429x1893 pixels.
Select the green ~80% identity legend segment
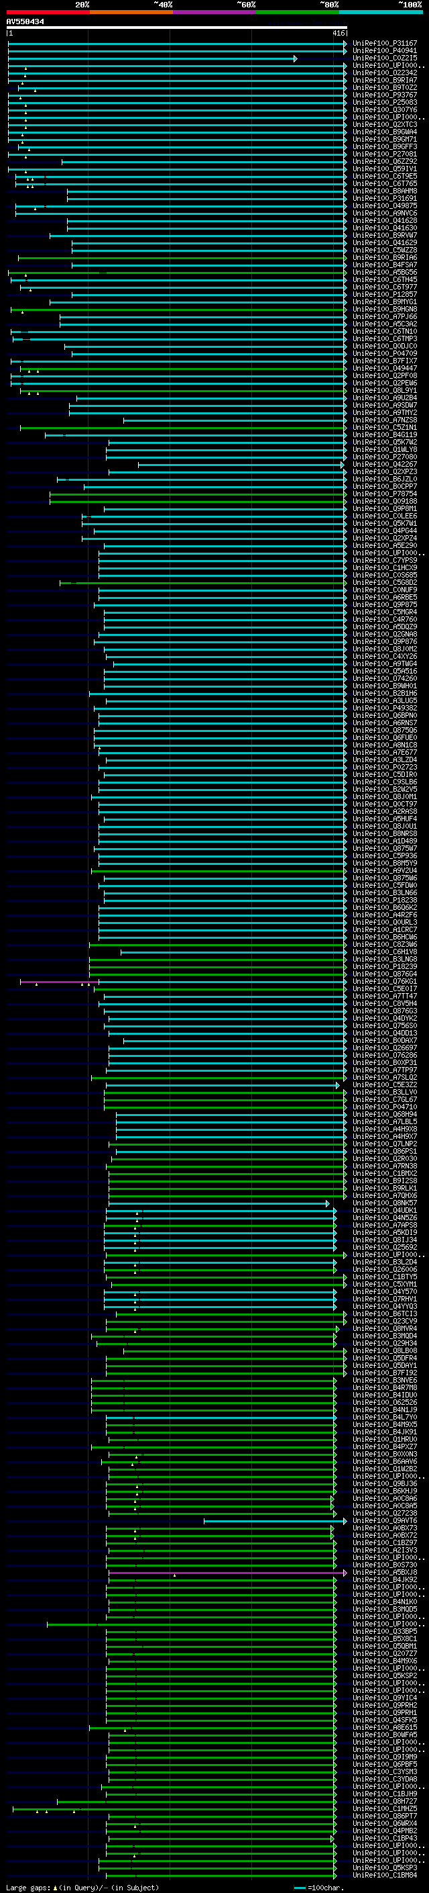pyautogui.click(x=298, y=12)
